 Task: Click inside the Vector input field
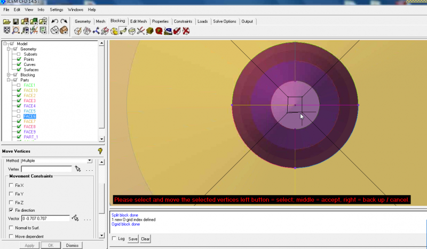(45, 218)
